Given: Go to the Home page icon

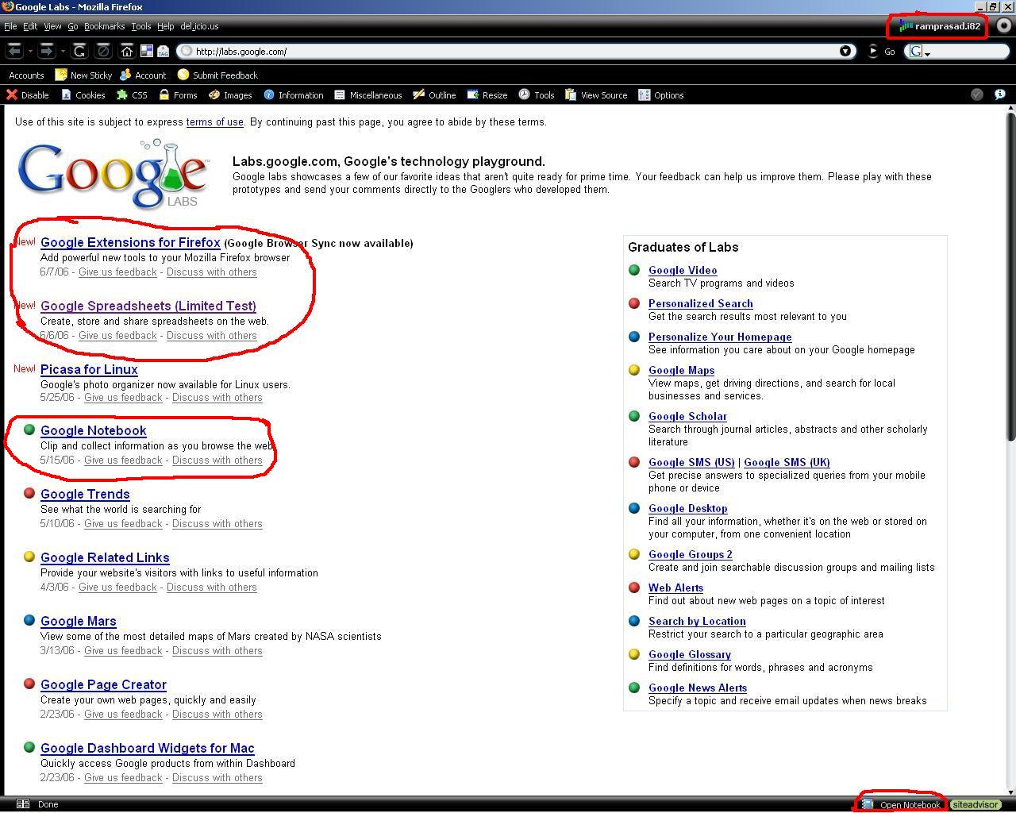Looking at the screenshot, I should (x=126, y=51).
